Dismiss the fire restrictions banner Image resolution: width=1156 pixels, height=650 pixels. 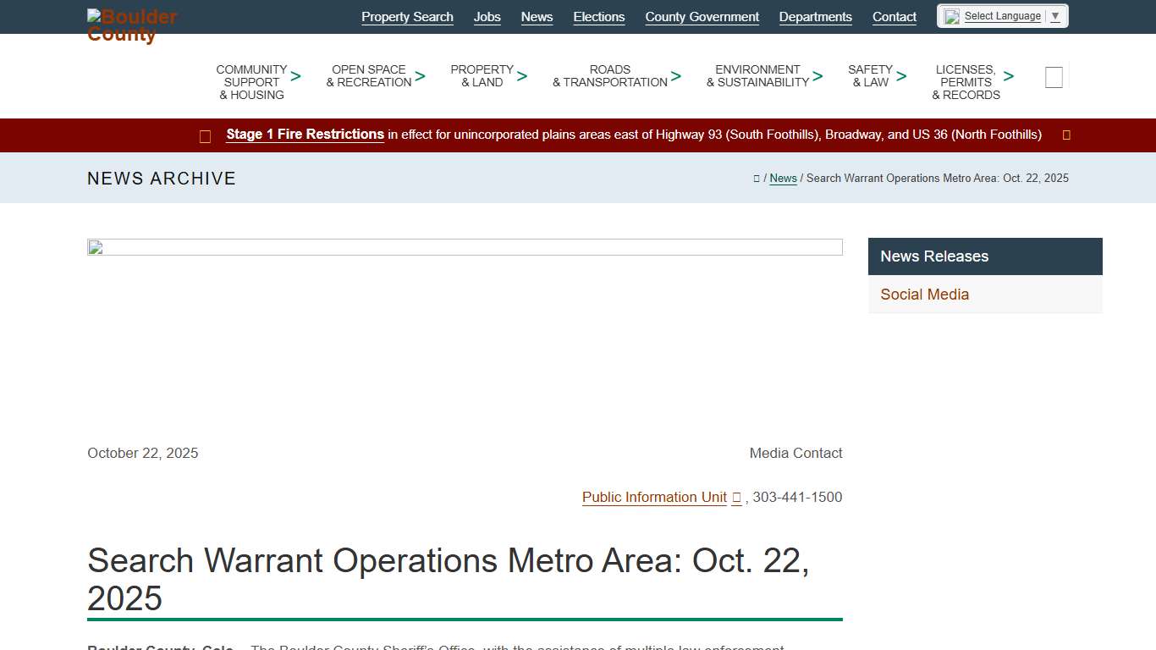[1065, 135]
